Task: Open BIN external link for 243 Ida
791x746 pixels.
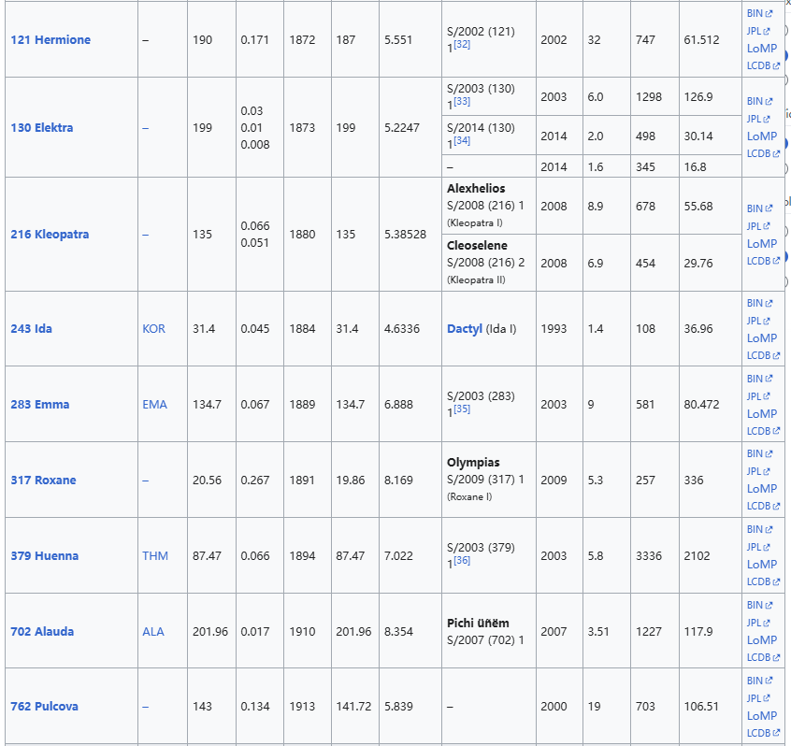Action: point(755,303)
